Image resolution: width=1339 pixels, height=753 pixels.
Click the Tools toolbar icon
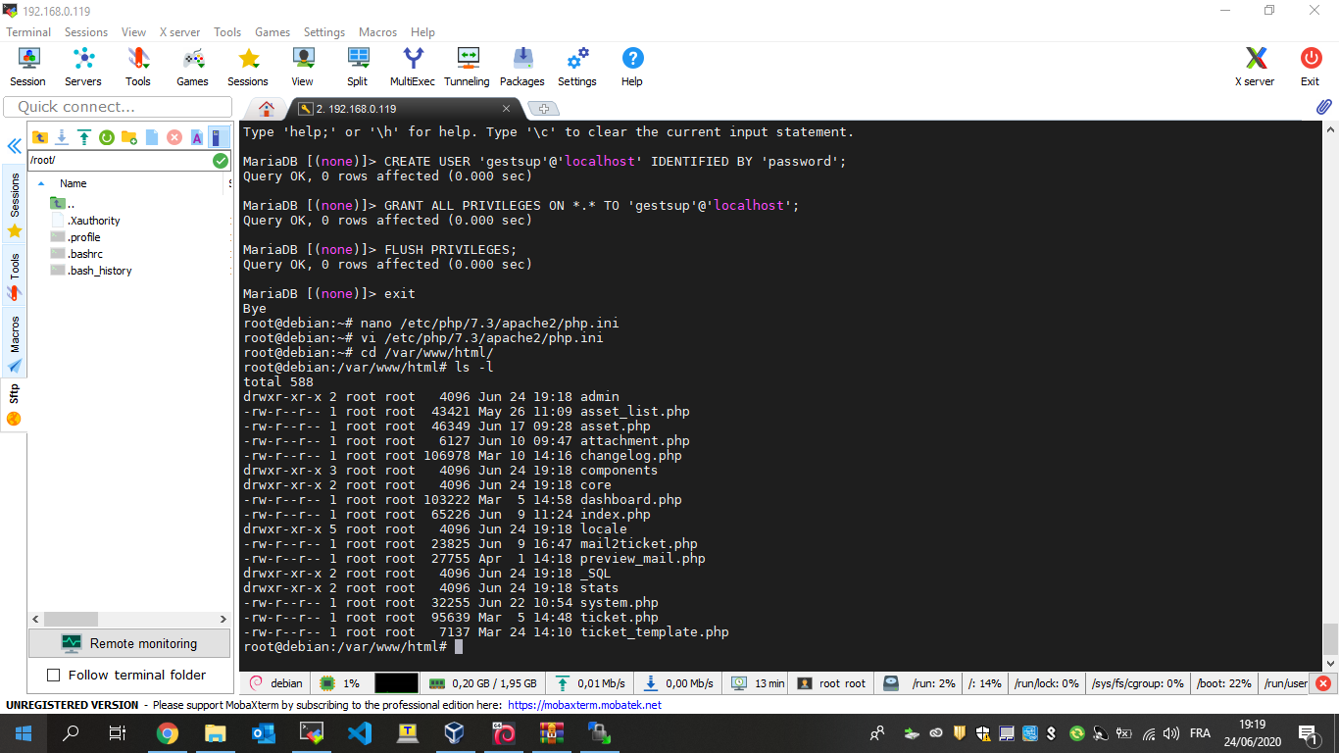click(138, 67)
